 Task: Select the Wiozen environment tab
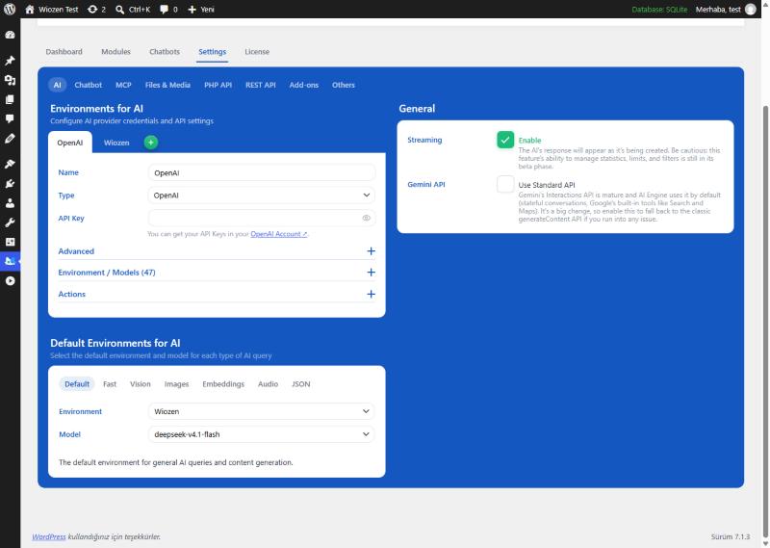point(116,143)
